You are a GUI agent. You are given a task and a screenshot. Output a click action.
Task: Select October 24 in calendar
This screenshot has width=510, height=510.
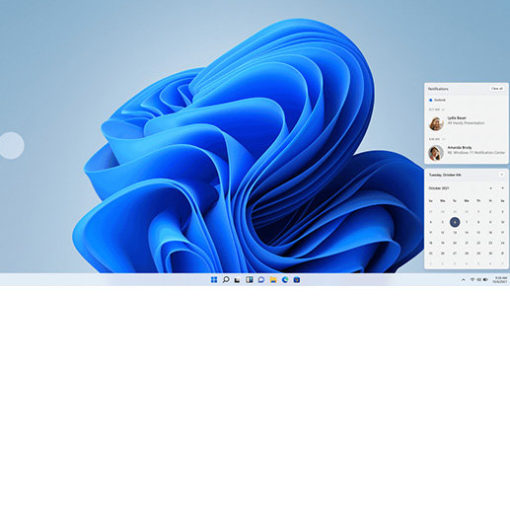pos(502,243)
